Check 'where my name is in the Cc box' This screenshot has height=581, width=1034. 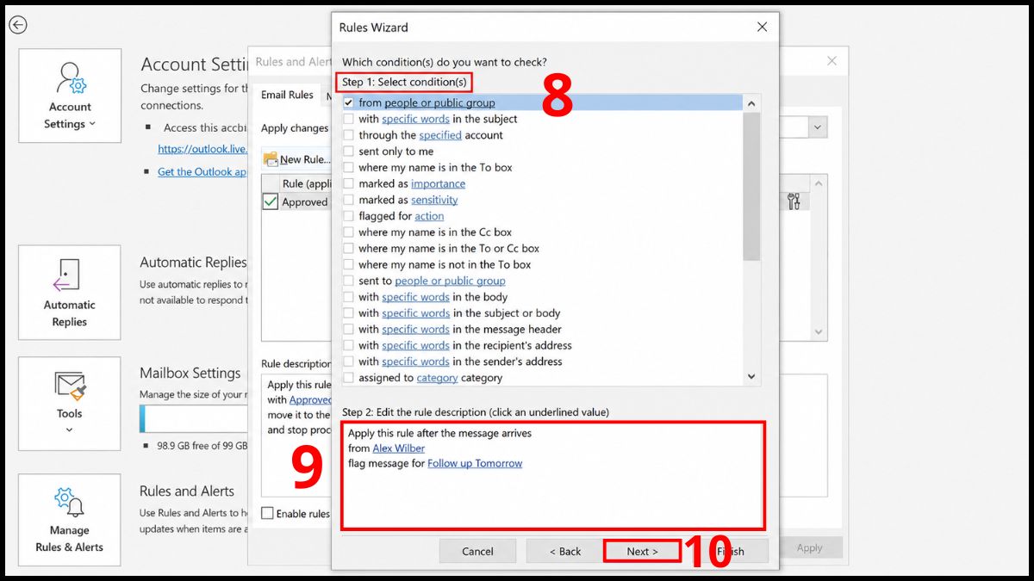[348, 232]
